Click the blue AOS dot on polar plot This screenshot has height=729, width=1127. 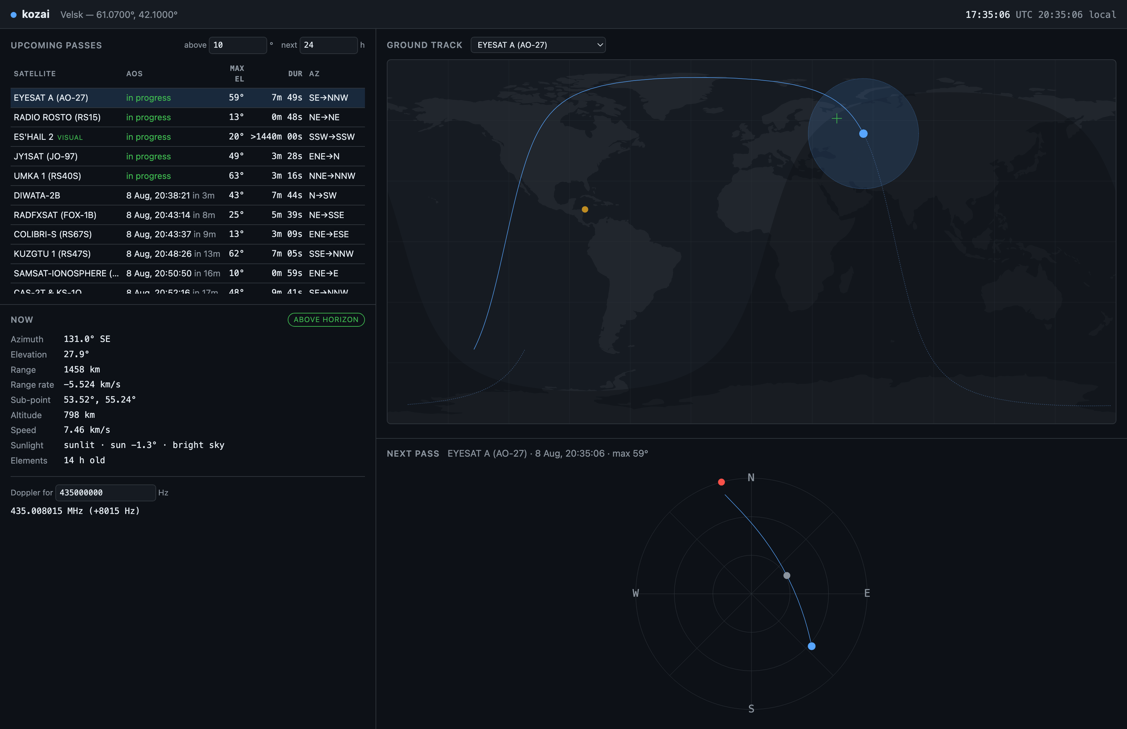pos(812,646)
